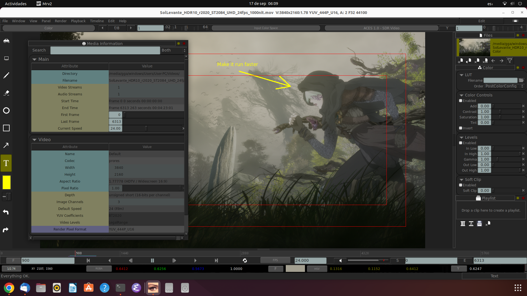527x296 pixels.
Task: Open the Render menu
Action: [61, 21]
